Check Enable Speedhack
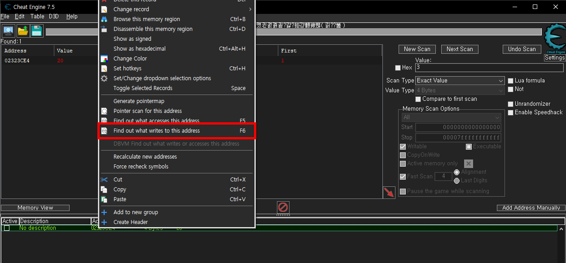Screen dimensions: 566x263 510,112
